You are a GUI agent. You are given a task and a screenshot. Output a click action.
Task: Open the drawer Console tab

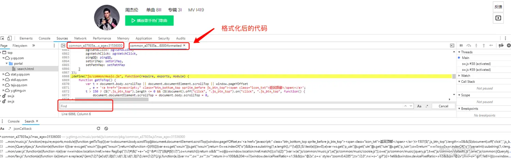coord(14,121)
